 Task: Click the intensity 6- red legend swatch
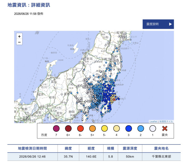pyautogui.click(x=80, y=128)
